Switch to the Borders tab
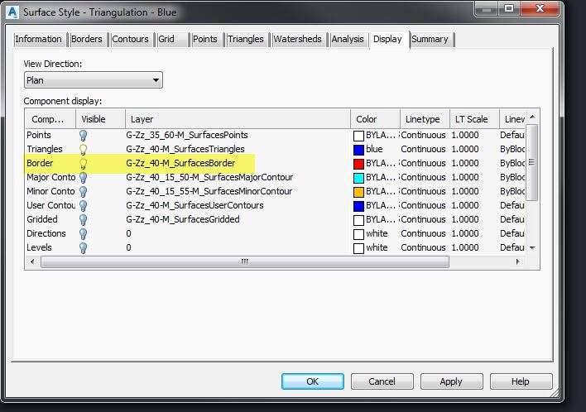The image size is (586, 412). click(87, 39)
